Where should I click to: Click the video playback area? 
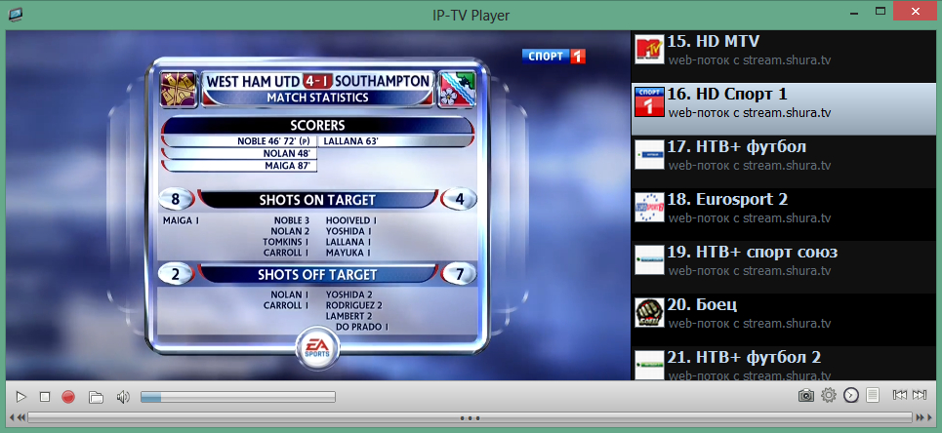pyautogui.click(x=318, y=206)
